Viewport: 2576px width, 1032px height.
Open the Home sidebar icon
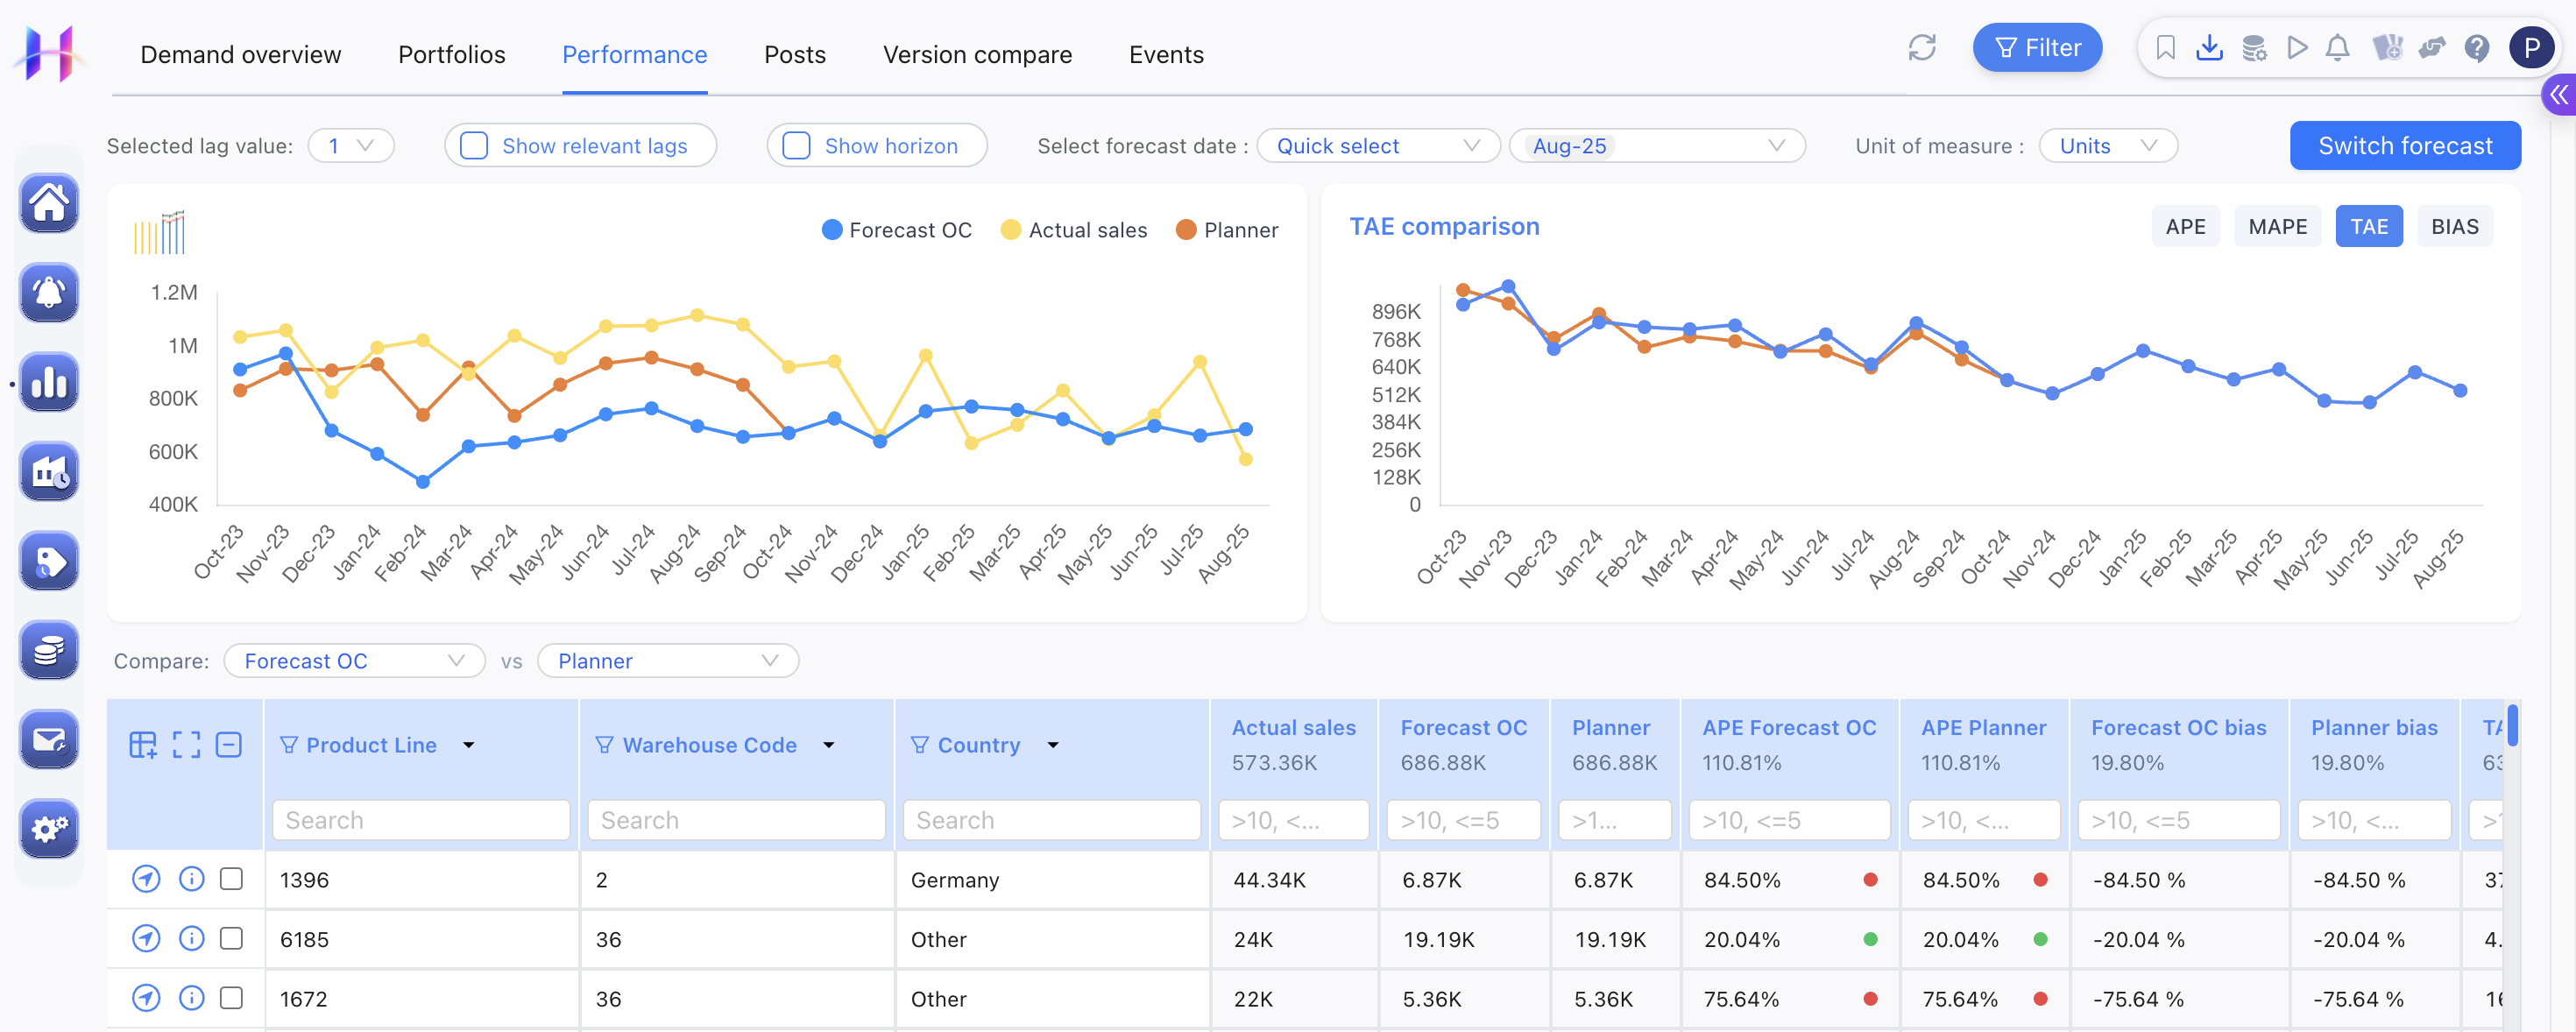pos(49,203)
